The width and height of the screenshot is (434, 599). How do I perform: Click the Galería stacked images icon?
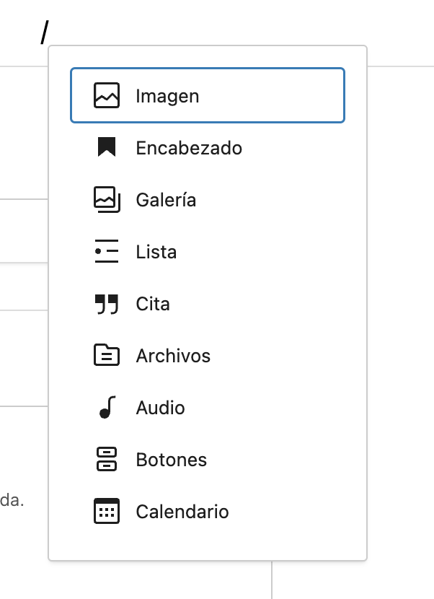point(107,200)
